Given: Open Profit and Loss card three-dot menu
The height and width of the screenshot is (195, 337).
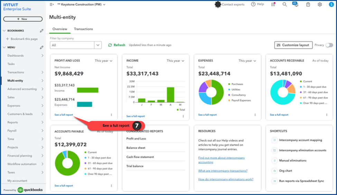Looking at the screenshot, I should [111, 115].
